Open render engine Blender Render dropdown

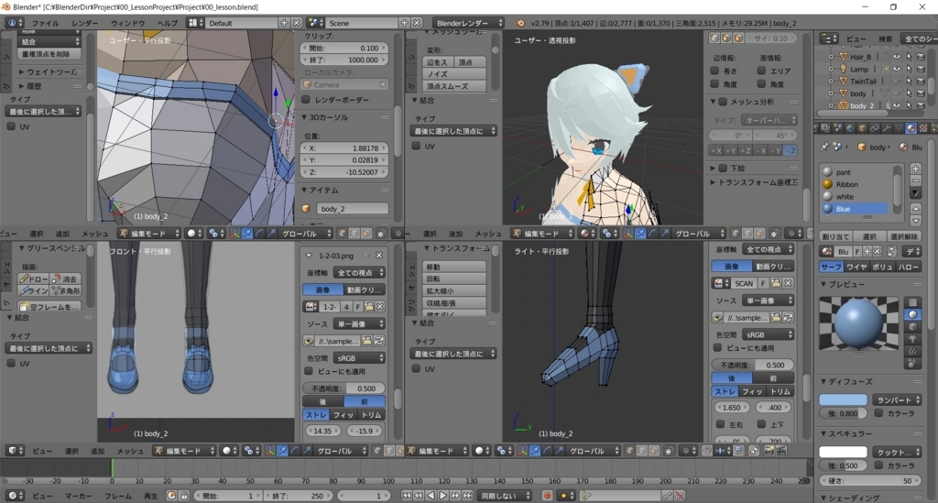point(468,23)
